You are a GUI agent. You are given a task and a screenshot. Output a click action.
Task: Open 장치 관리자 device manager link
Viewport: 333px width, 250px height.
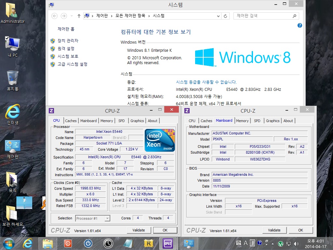[68, 41]
